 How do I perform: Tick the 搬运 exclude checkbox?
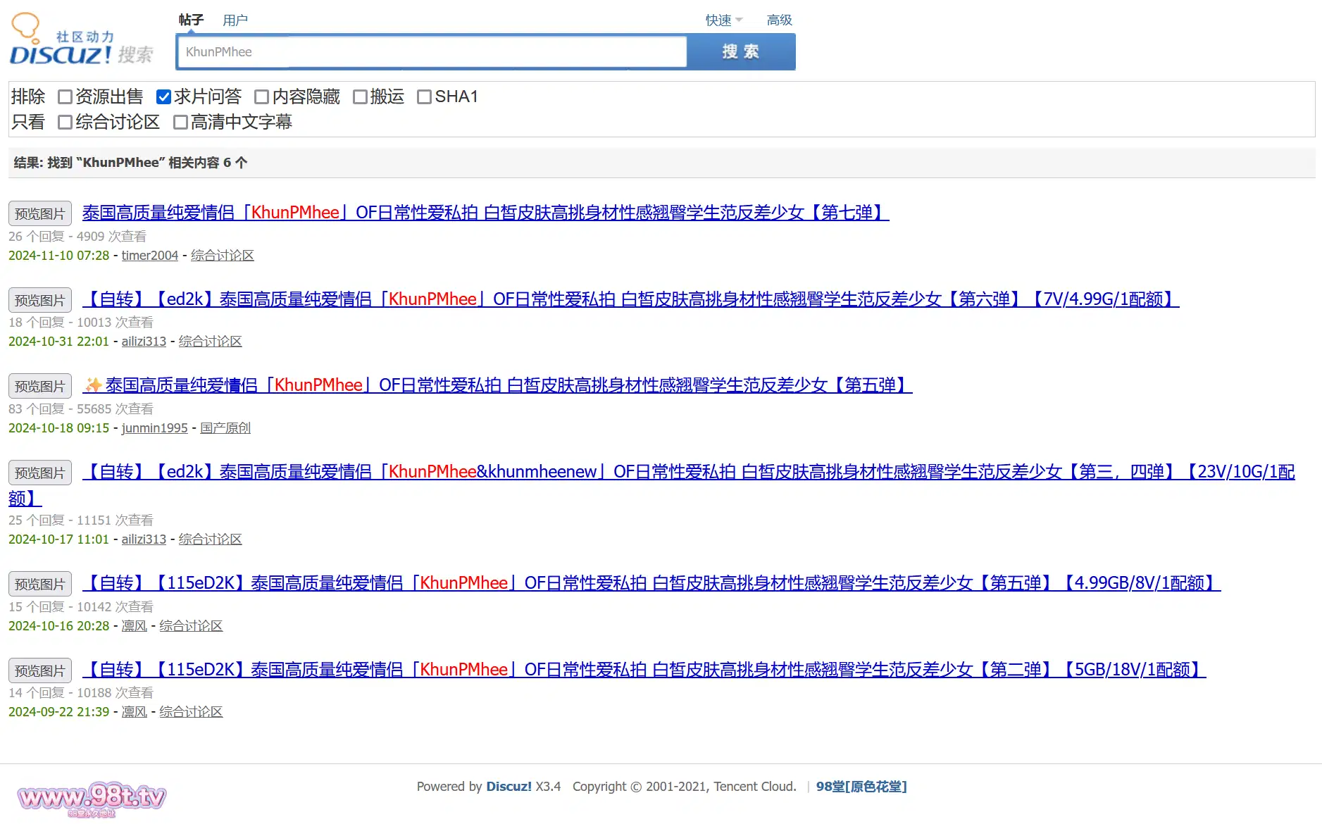[360, 96]
